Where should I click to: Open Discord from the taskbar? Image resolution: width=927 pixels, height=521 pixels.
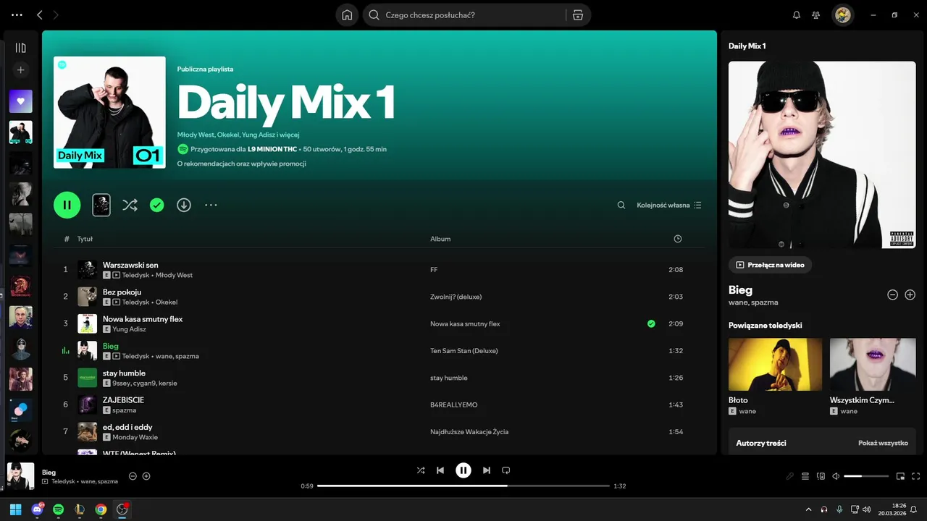pyautogui.click(x=37, y=509)
